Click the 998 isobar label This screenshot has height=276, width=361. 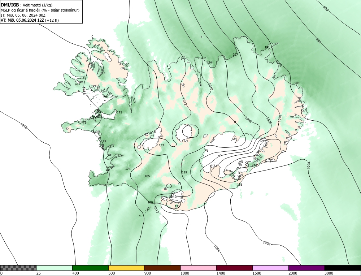tap(318, 41)
